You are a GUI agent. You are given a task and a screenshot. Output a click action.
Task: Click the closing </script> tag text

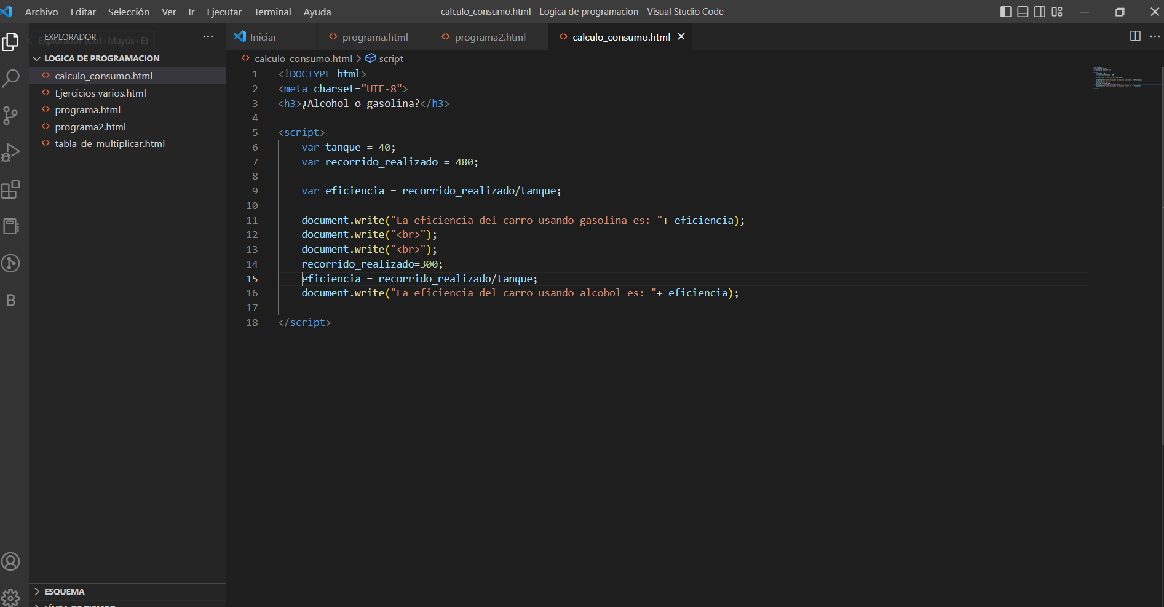click(304, 322)
